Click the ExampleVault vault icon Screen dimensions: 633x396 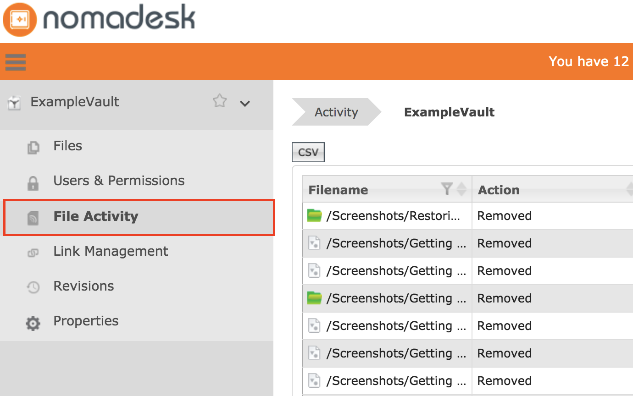click(14, 102)
